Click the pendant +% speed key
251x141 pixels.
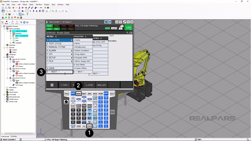(95, 122)
